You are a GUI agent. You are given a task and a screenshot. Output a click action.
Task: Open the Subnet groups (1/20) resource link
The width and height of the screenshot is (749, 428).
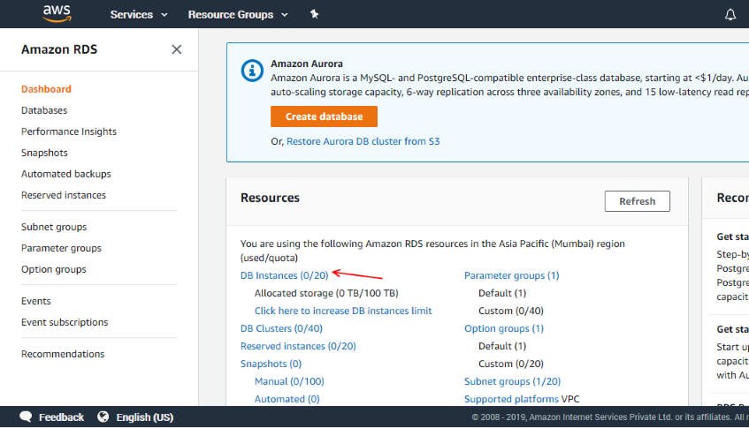(x=512, y=381)
